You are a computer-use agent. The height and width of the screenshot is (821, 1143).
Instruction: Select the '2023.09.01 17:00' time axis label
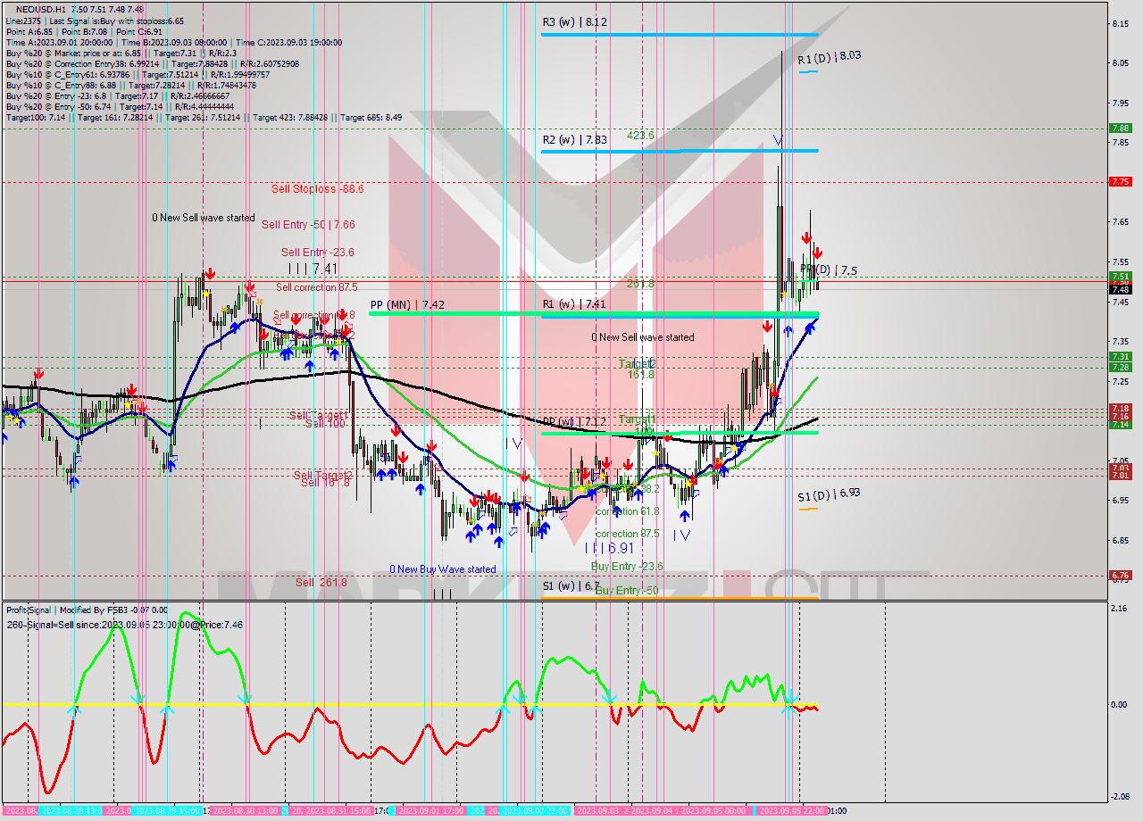click(x=430, y=811)
